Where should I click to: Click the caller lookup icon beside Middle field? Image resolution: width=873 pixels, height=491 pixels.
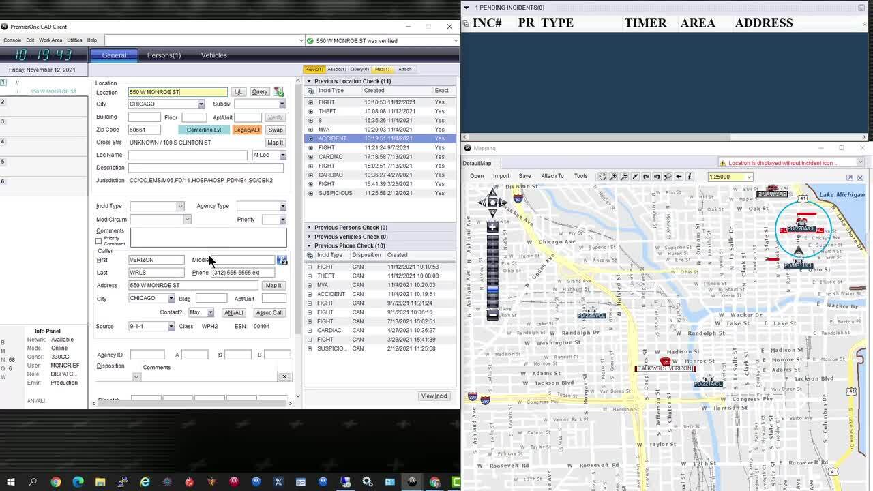pyautogui.click(x=282, y=260)
